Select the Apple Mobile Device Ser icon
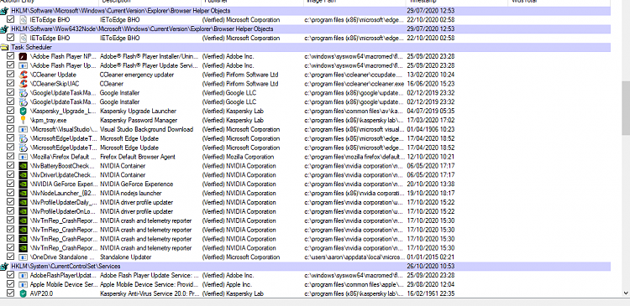 [23, 285]
